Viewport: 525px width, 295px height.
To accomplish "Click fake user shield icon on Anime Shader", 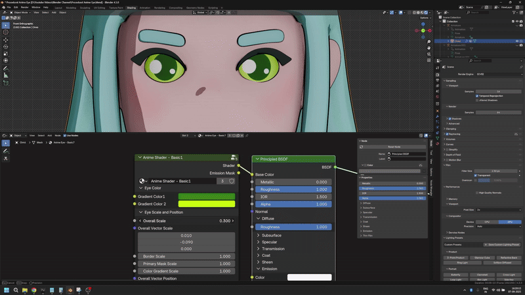I will 232,181.
